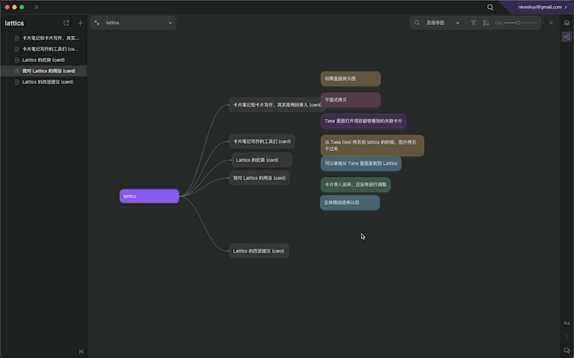Open sidebar article Lattics 的优势 (card)
Viewport: 574px width, 358px height.
click(43, 60)
